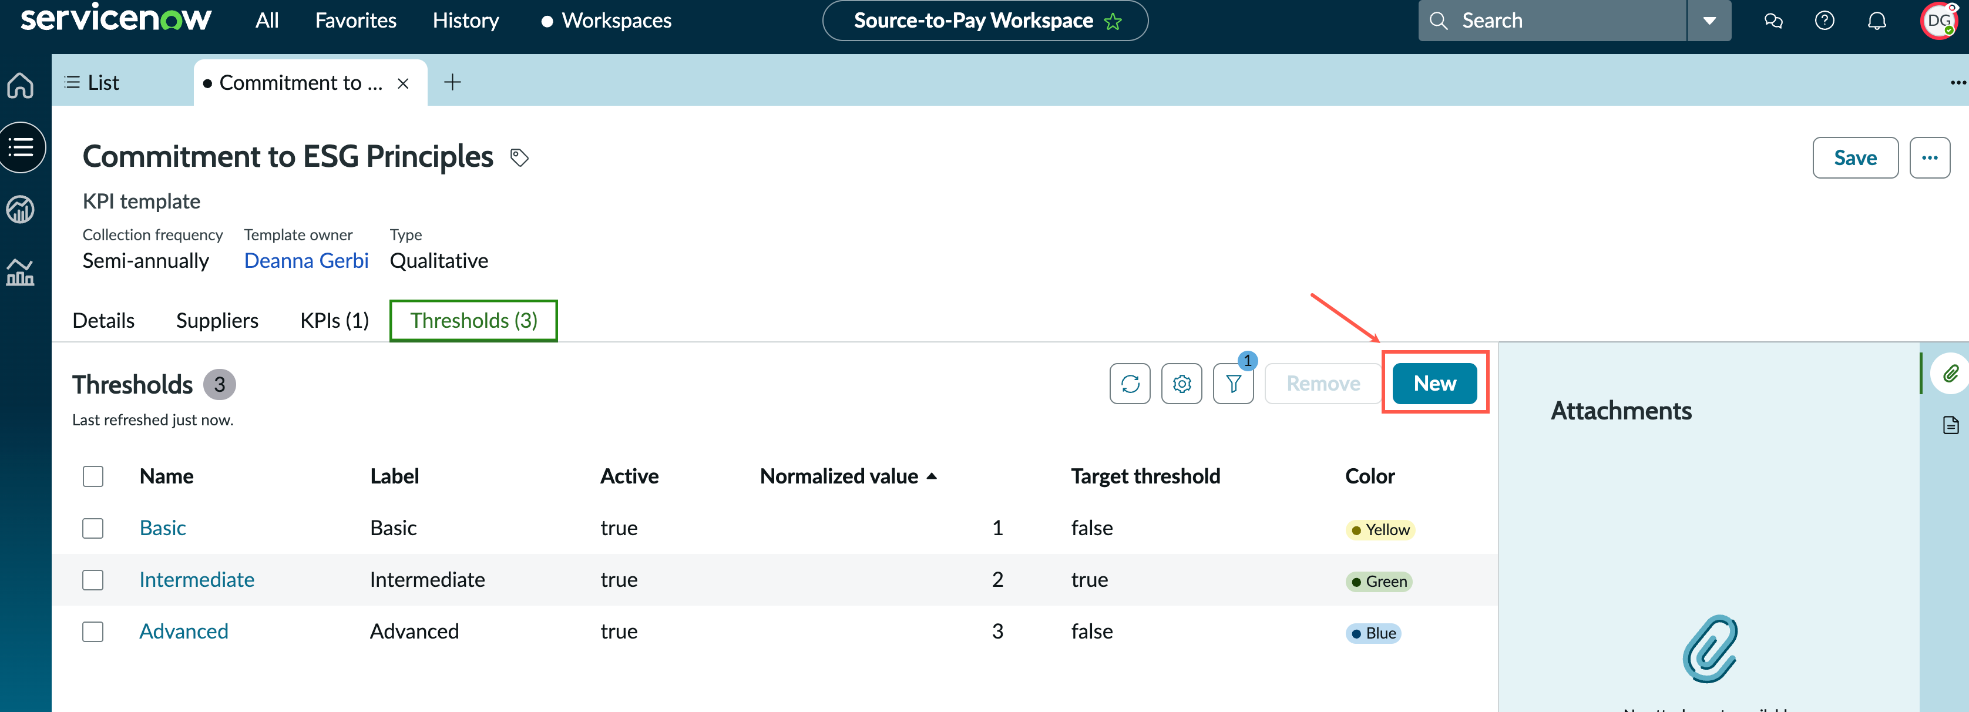The width and height of the screenshot is (1969, 712).
Task: Click the Yellow color badge
Action: 1380,530
